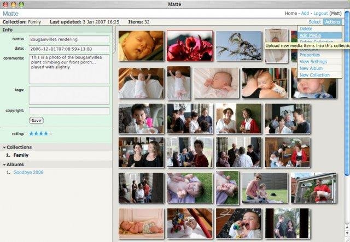This screenshot has height=242, width=350.
Task: Select the tree branch against sky thumbnail
Action: click(x=238, y=46)
